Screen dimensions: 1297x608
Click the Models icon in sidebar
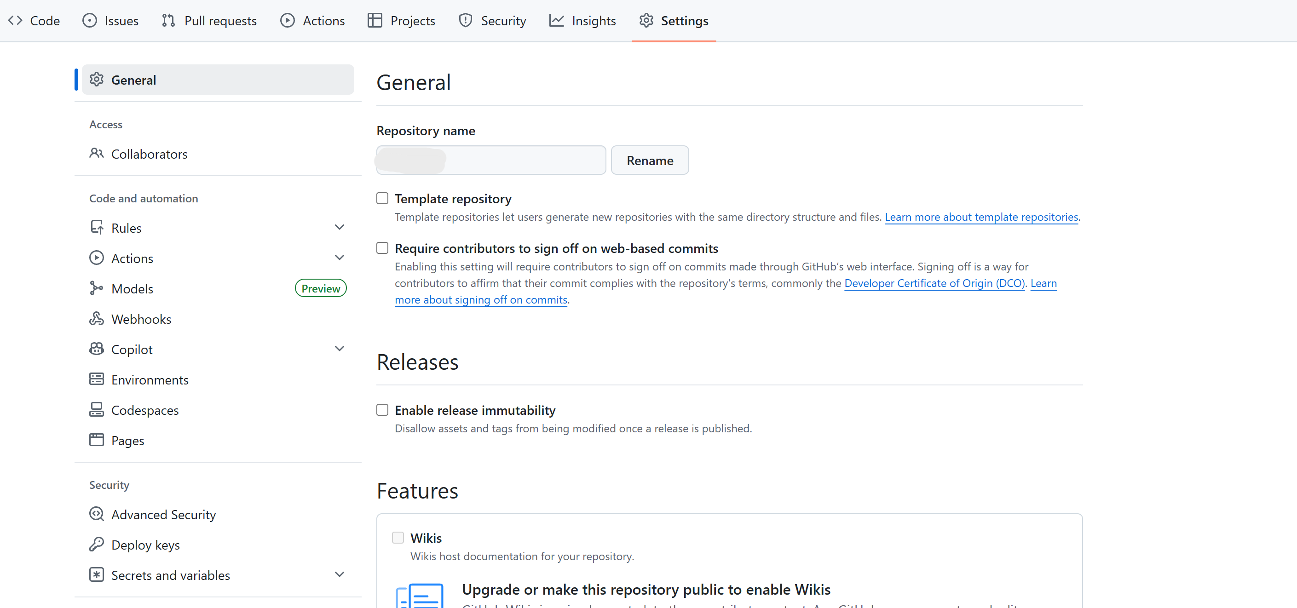coord(96,288)
